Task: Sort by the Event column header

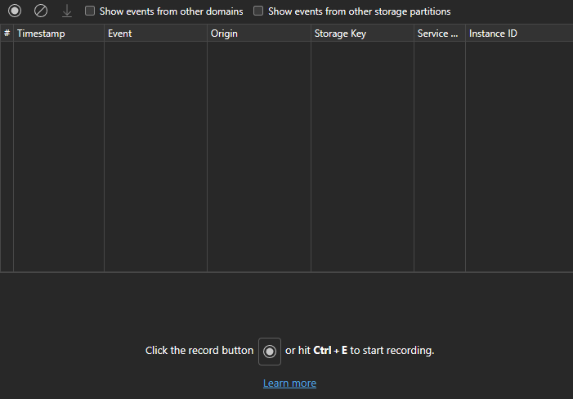Action: pyautogui.click(x=155, y=34)
